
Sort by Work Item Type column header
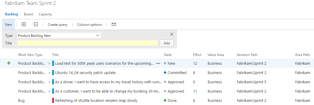(x=30, y=55)
